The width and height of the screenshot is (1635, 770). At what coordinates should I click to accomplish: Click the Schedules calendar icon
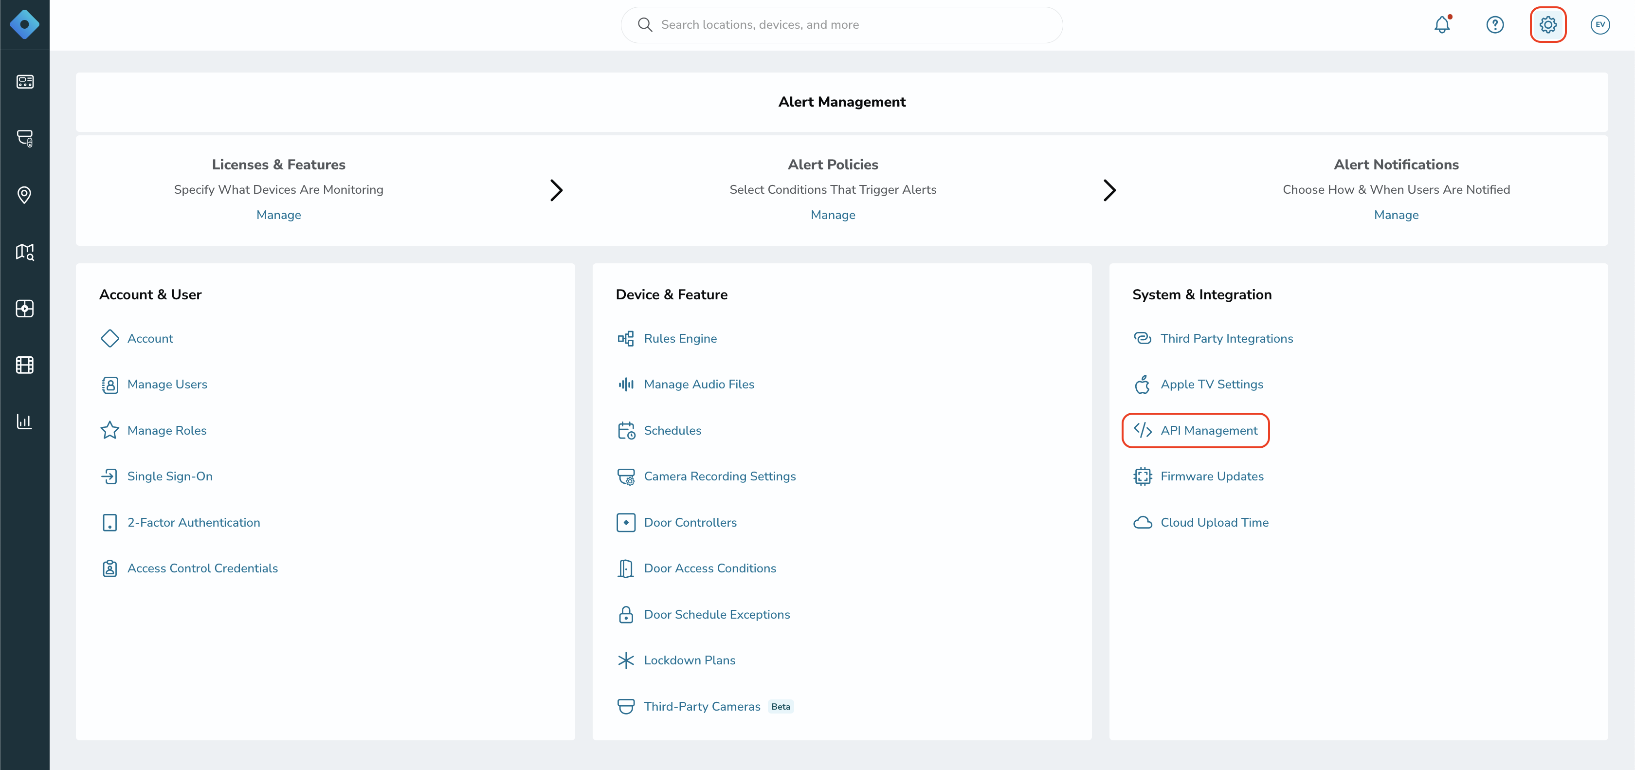click(626, 430)
